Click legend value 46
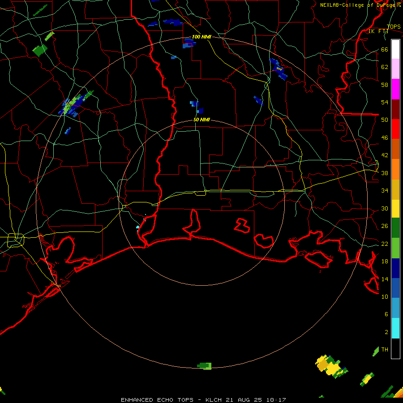The width and height of the screenshot is (403, 403). tap(385, 138)
